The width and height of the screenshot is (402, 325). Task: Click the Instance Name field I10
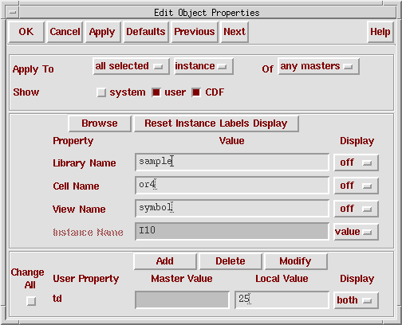pos(232,231)
